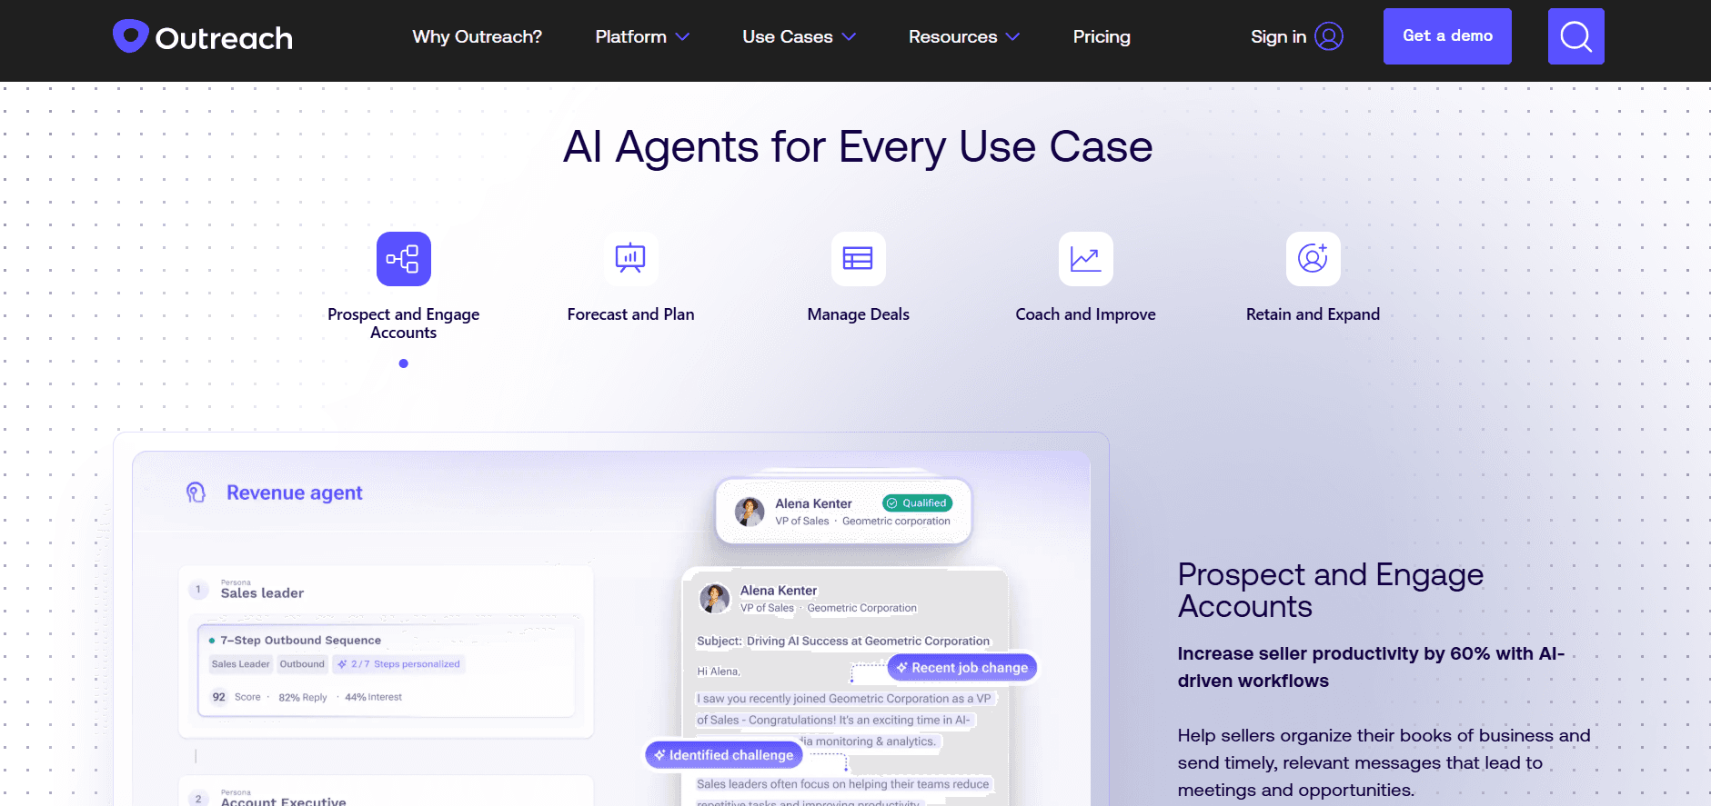The height and width of the screenshot is (806, 1711).
Task: Click the Sales leader persona heading
Action: tap(262, 592)
